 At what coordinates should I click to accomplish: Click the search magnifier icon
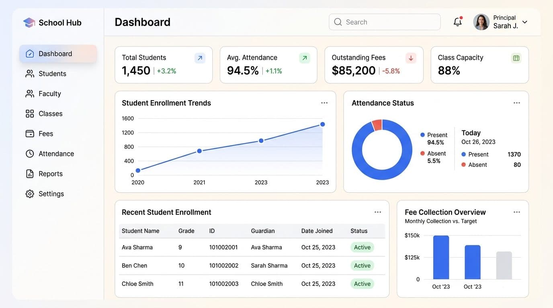(x=338, y=22)
